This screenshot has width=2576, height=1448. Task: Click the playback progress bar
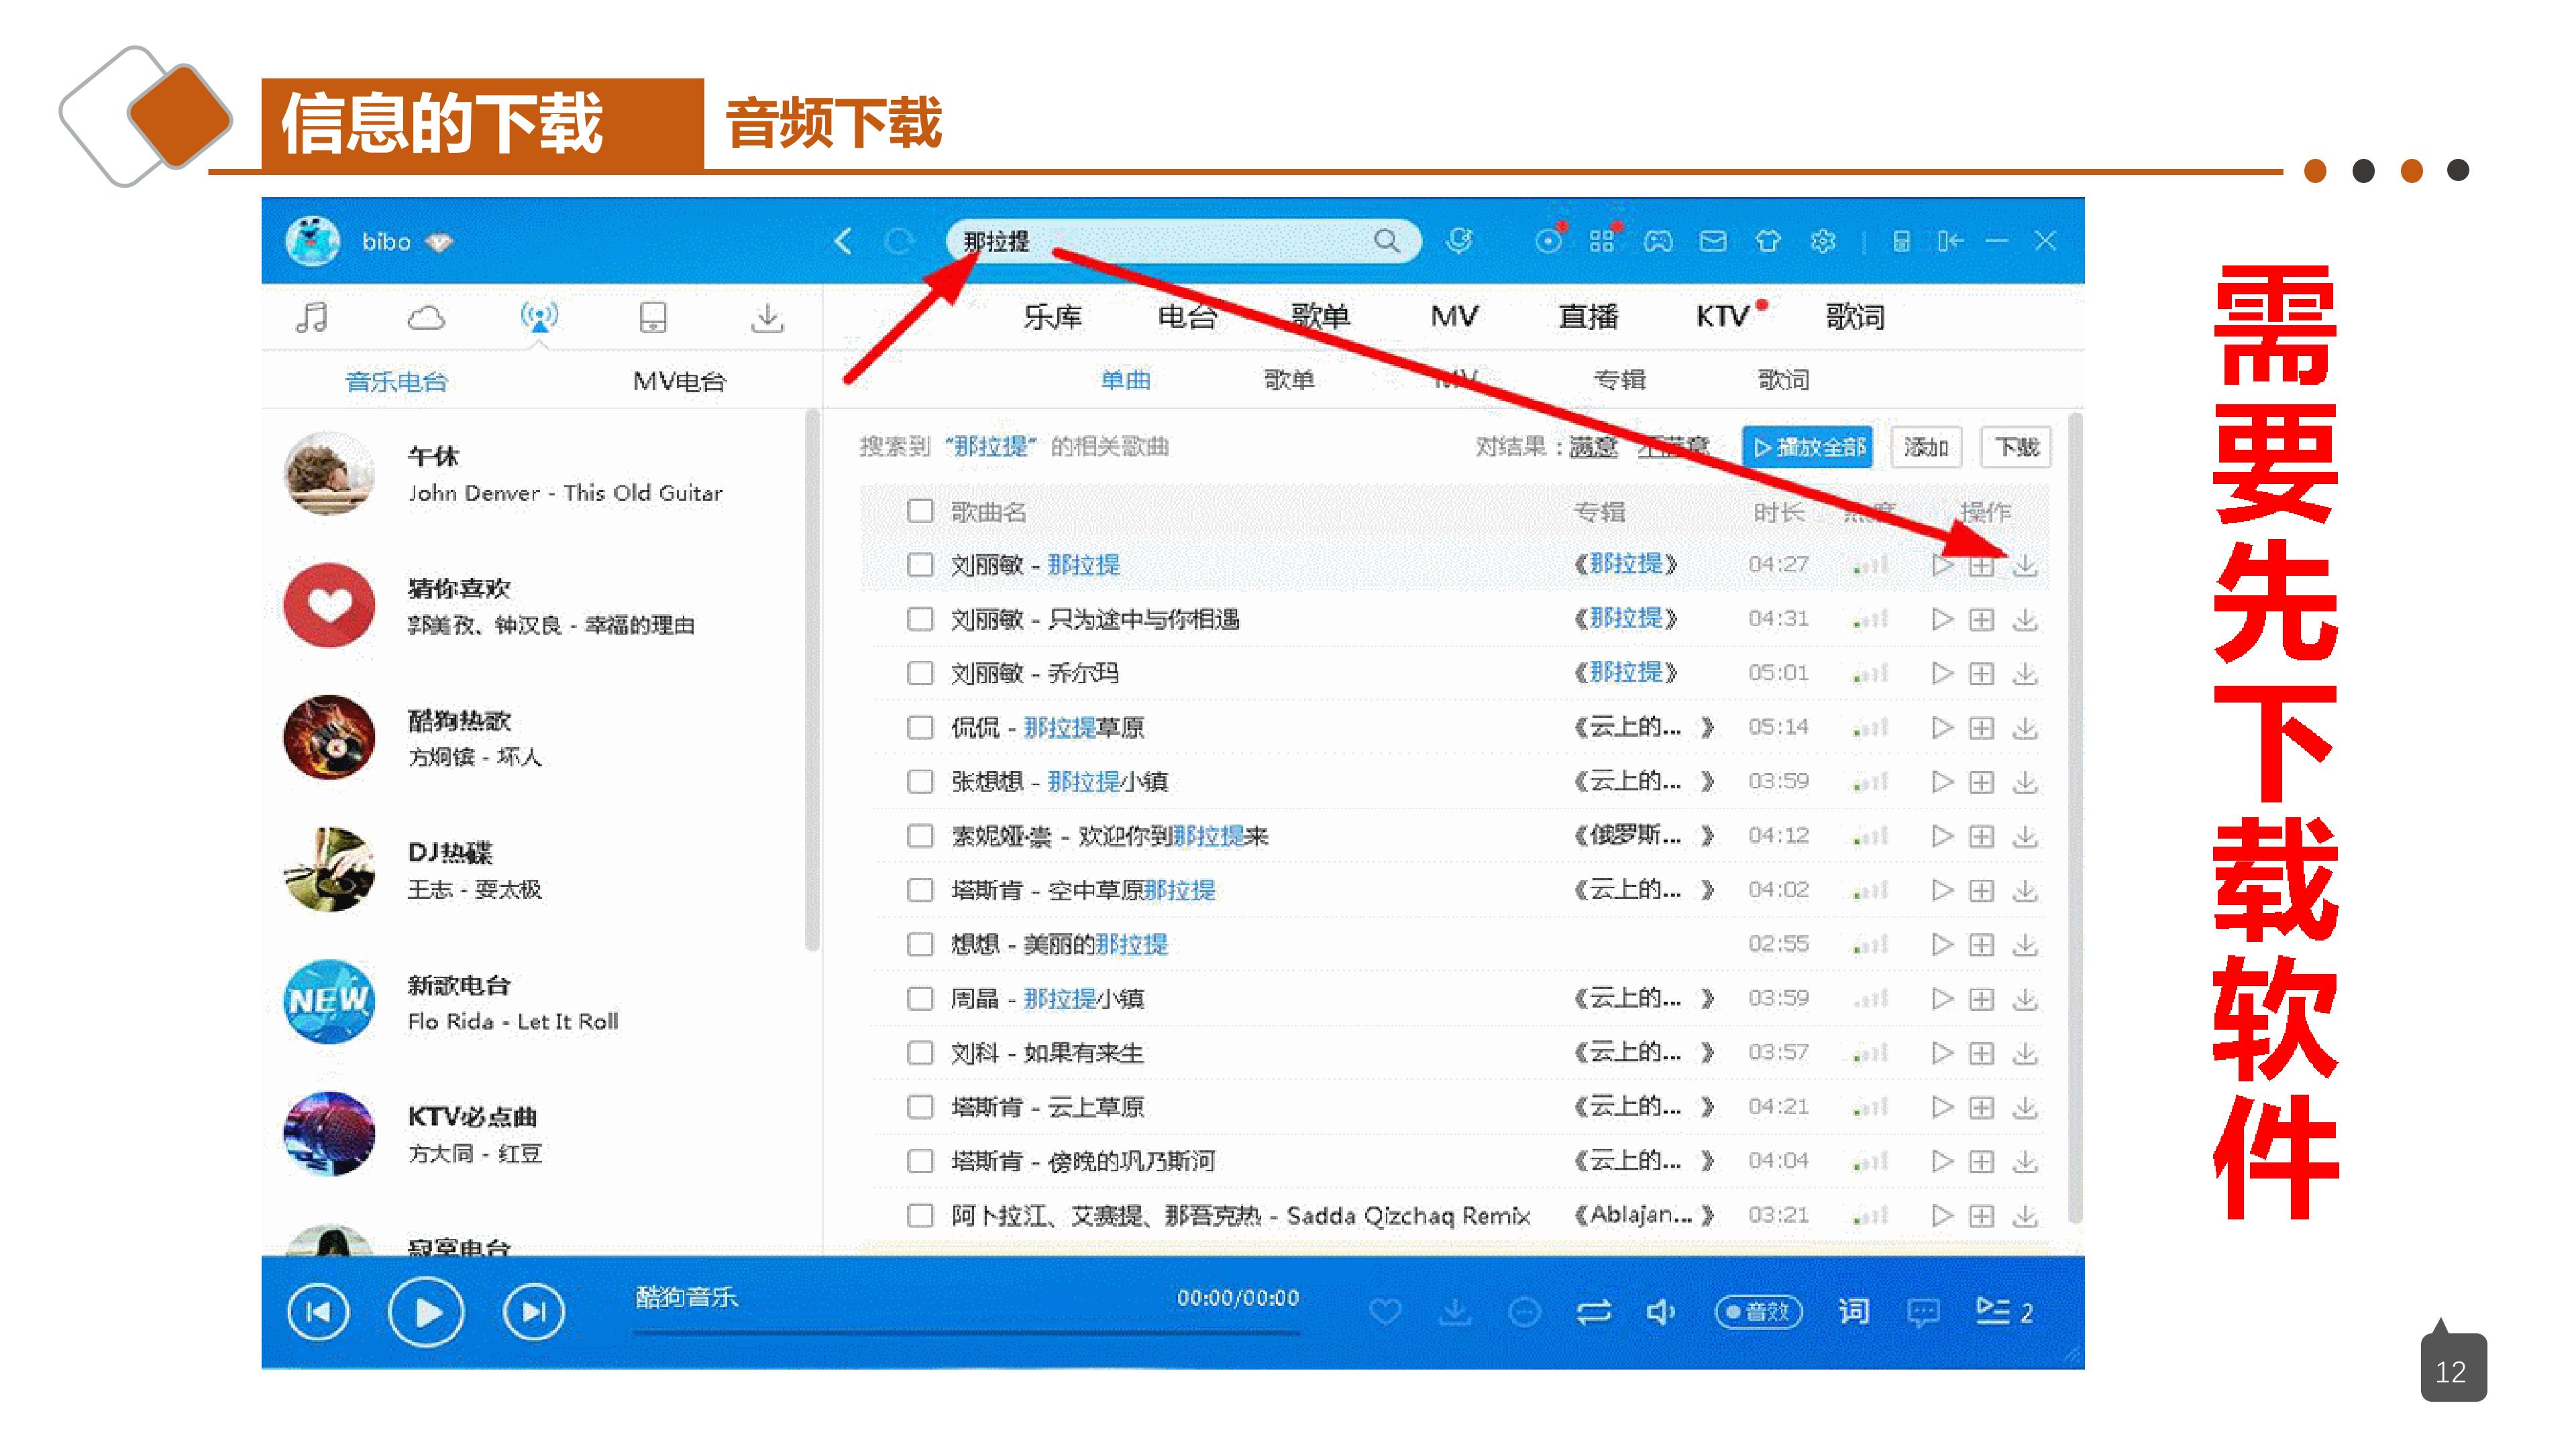point(967,1333)
